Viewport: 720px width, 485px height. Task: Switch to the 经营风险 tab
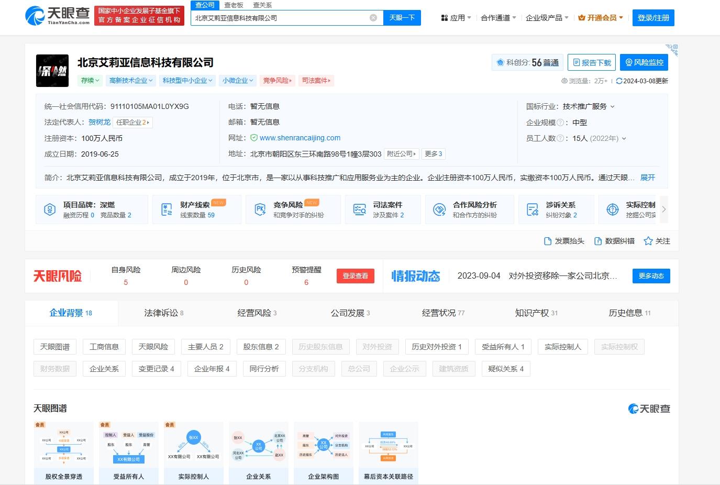(257, 313)
